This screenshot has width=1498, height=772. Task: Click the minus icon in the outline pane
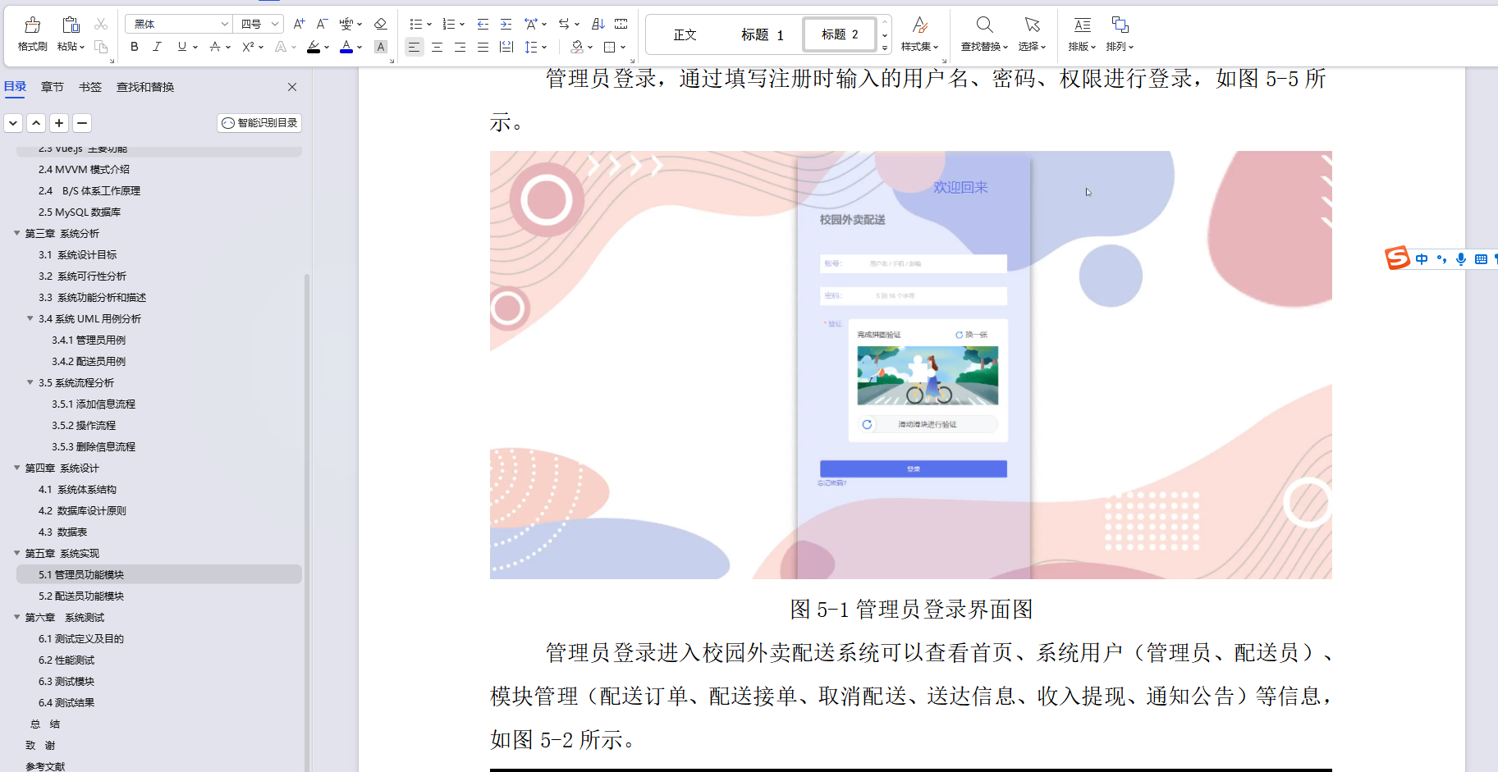82,123
